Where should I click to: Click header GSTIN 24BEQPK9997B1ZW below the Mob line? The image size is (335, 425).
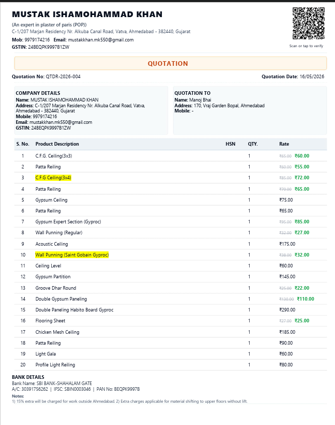point(49,47)
